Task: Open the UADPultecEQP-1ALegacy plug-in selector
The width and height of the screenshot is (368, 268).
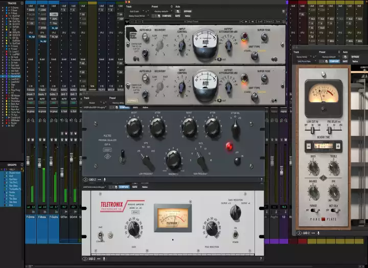Action: (x=96, y=107)
